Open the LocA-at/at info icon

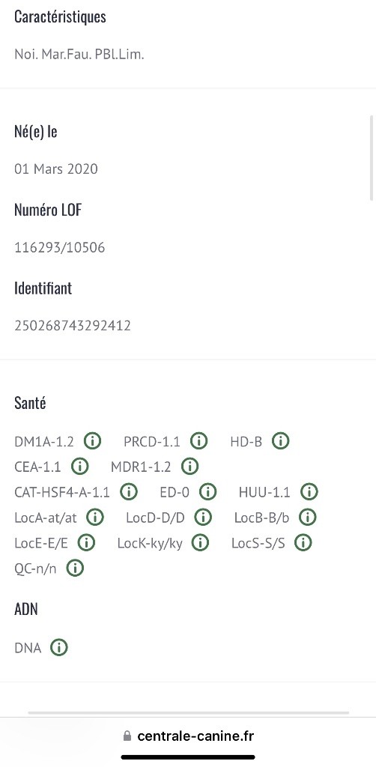(95, 517)
